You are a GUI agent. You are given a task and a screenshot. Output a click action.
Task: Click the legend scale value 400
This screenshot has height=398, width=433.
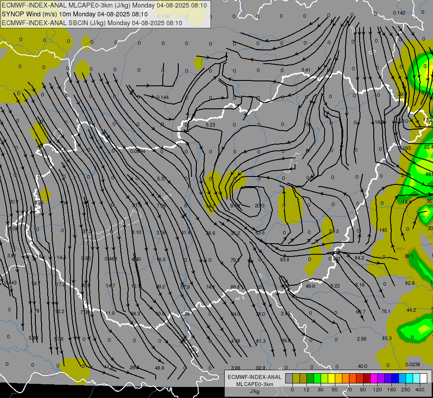(x=420, y=390)
